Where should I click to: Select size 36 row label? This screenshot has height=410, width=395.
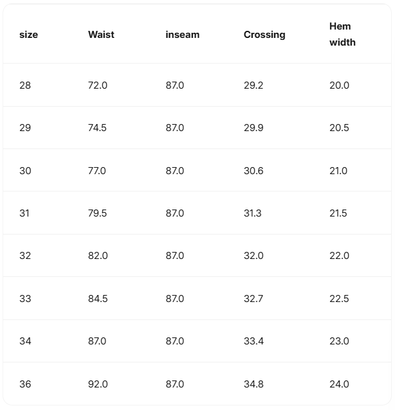click(x=25, y=384)
